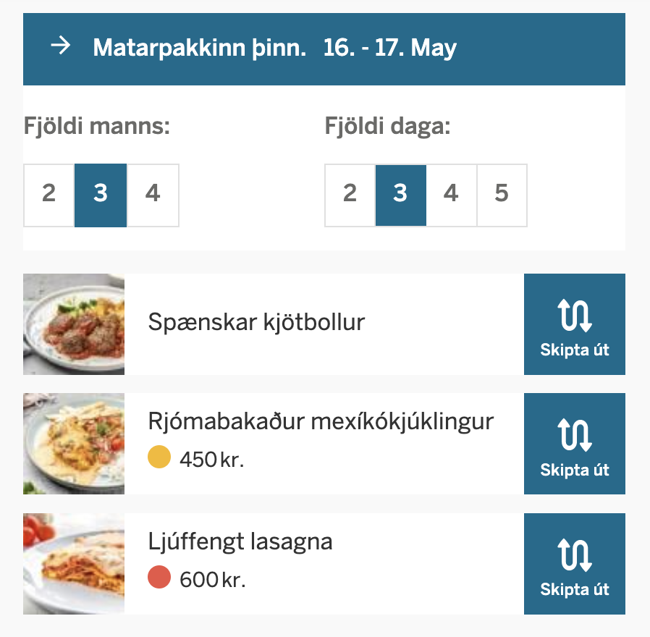Open the Rjómabakaður mexíkókjúklingur title
Viewport: 650px width, 637px height.
(321, 421)
